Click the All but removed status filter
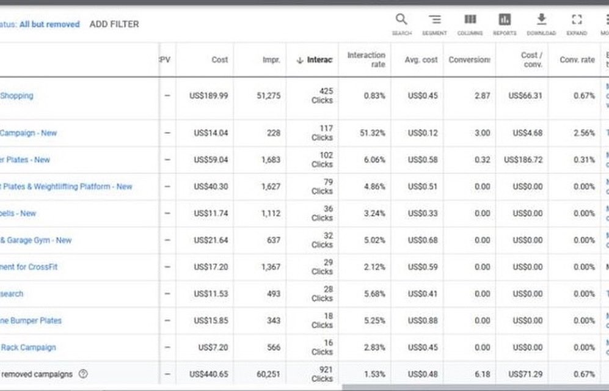 point(49,24)
